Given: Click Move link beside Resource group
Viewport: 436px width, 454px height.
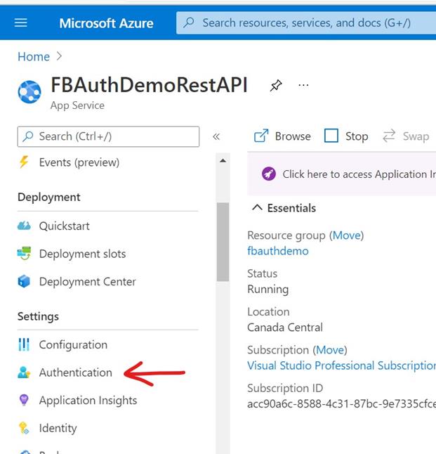Looking at the screenshot, I should [347, 235].
